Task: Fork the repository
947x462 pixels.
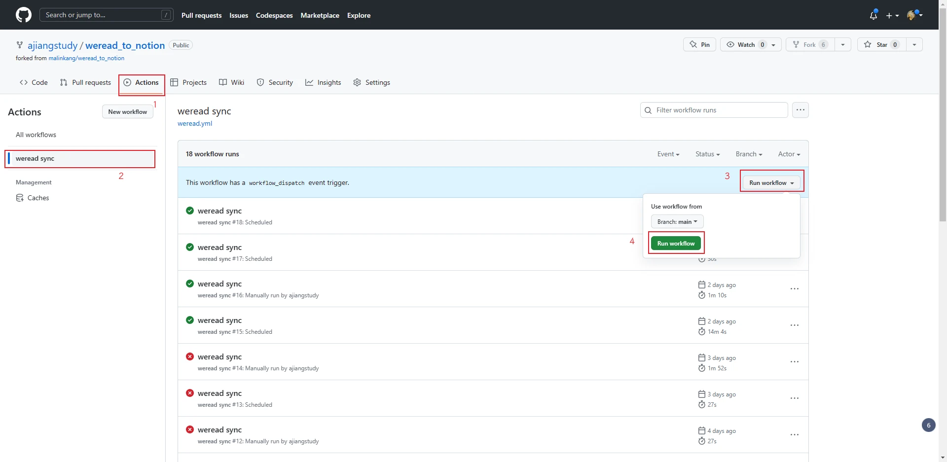Action: 810,44
